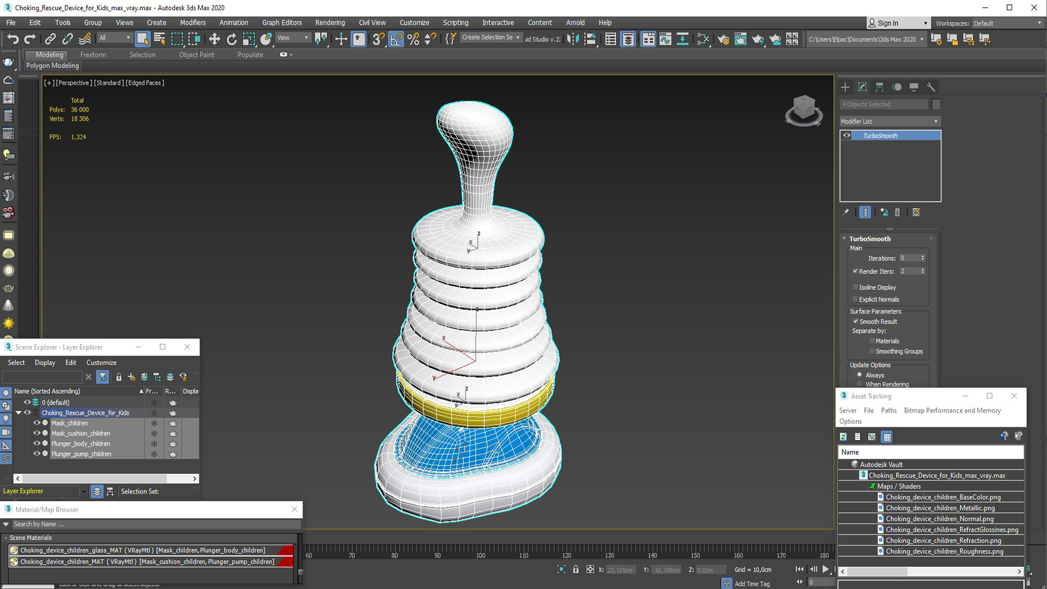The height and width of the screenshot is (589, 1047).
Task: Click the Add Time Tag icon
Action: (727, 584)
